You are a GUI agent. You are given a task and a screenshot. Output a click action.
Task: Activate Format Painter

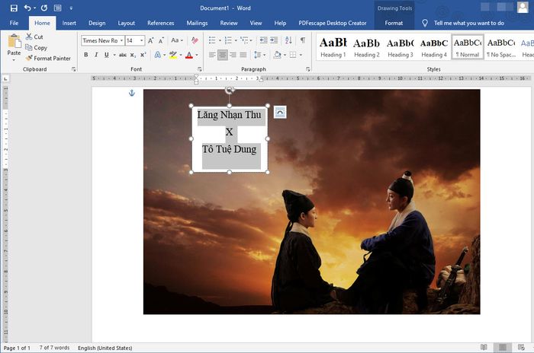48,58
